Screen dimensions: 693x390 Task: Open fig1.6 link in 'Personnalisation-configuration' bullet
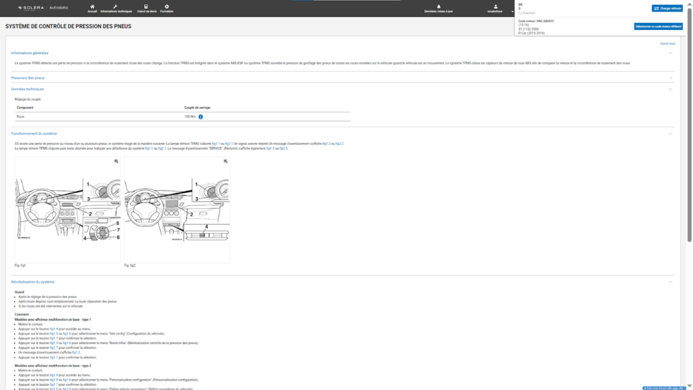(x=67, y=380)
